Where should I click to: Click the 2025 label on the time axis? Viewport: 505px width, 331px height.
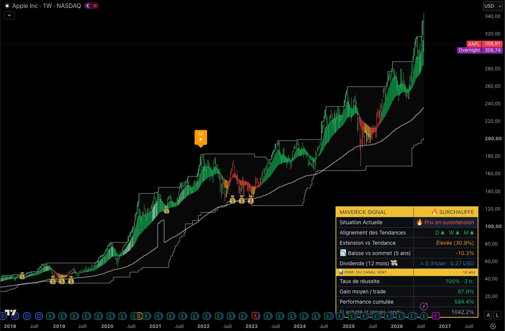[x=348, y=326]
